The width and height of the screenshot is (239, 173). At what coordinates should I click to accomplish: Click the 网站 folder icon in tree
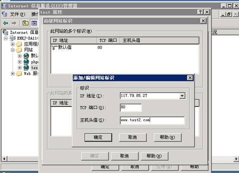[19, 50]
